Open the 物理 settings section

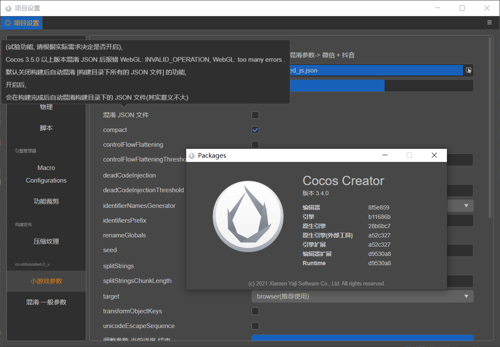pos(46,107)
